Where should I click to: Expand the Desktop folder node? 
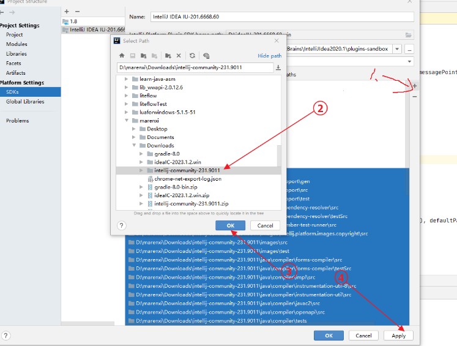click(x=134, y=129)
